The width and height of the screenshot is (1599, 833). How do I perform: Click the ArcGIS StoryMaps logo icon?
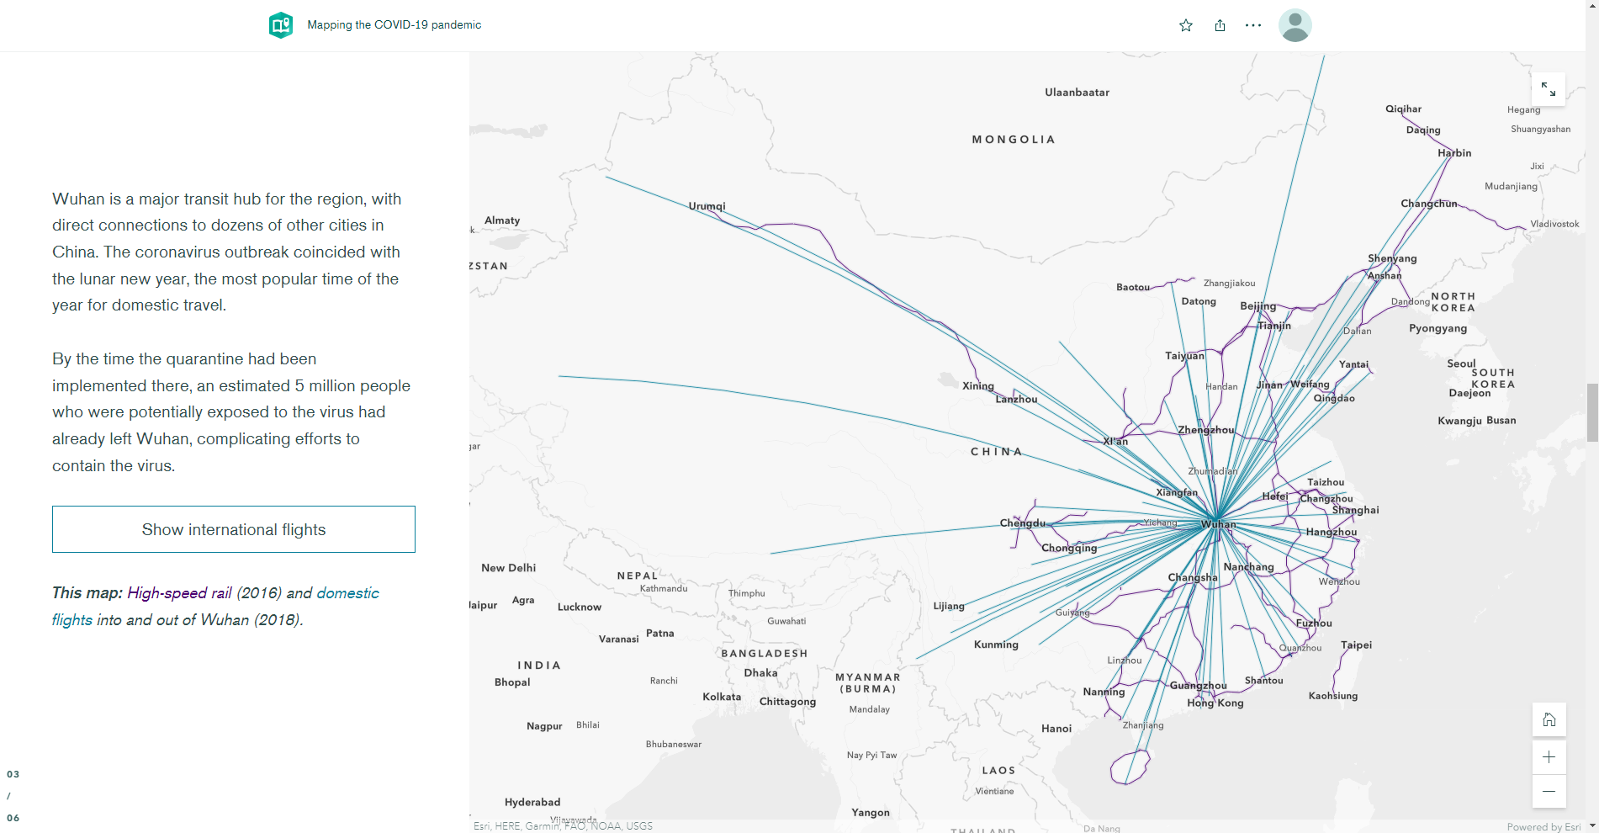tap(281, 25)
